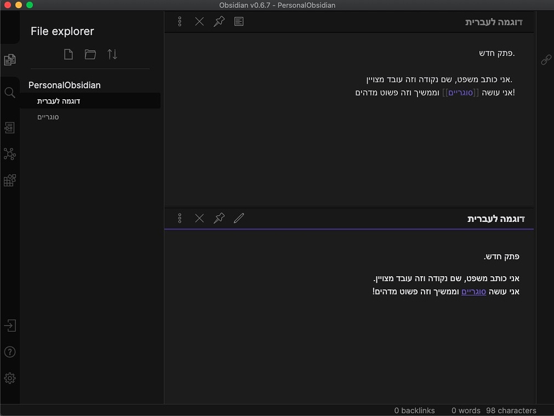The image size is (554, 416).
Task: Switch top pane to preview mode
Action: [x=239, y=22]
